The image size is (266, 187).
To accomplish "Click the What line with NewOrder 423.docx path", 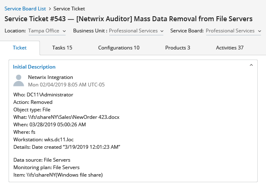I will click(66, 117).
